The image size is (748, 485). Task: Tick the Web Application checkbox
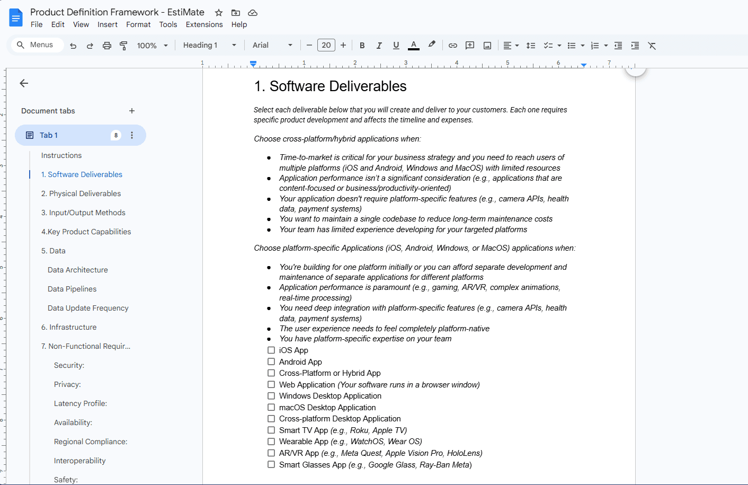tap(271, 385)
